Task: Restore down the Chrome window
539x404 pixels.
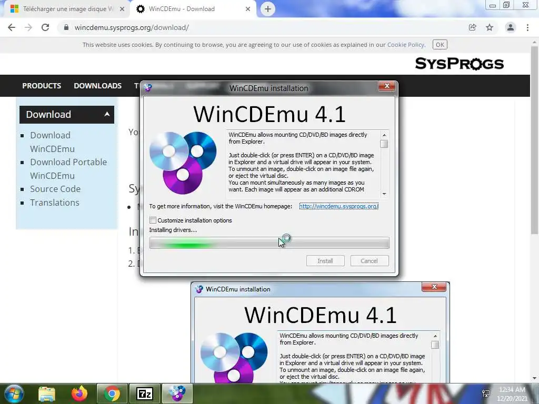Action: (506, 5)
